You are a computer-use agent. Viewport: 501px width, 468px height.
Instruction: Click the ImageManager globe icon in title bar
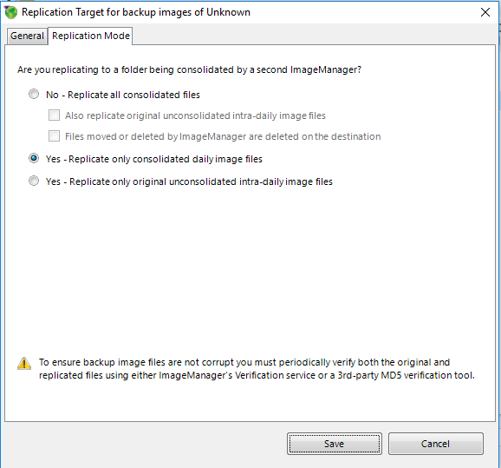[x=11, y=12]
